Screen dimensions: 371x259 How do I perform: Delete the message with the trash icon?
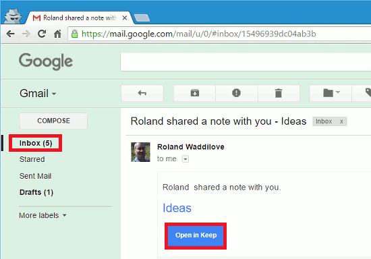tap(279, 93)
